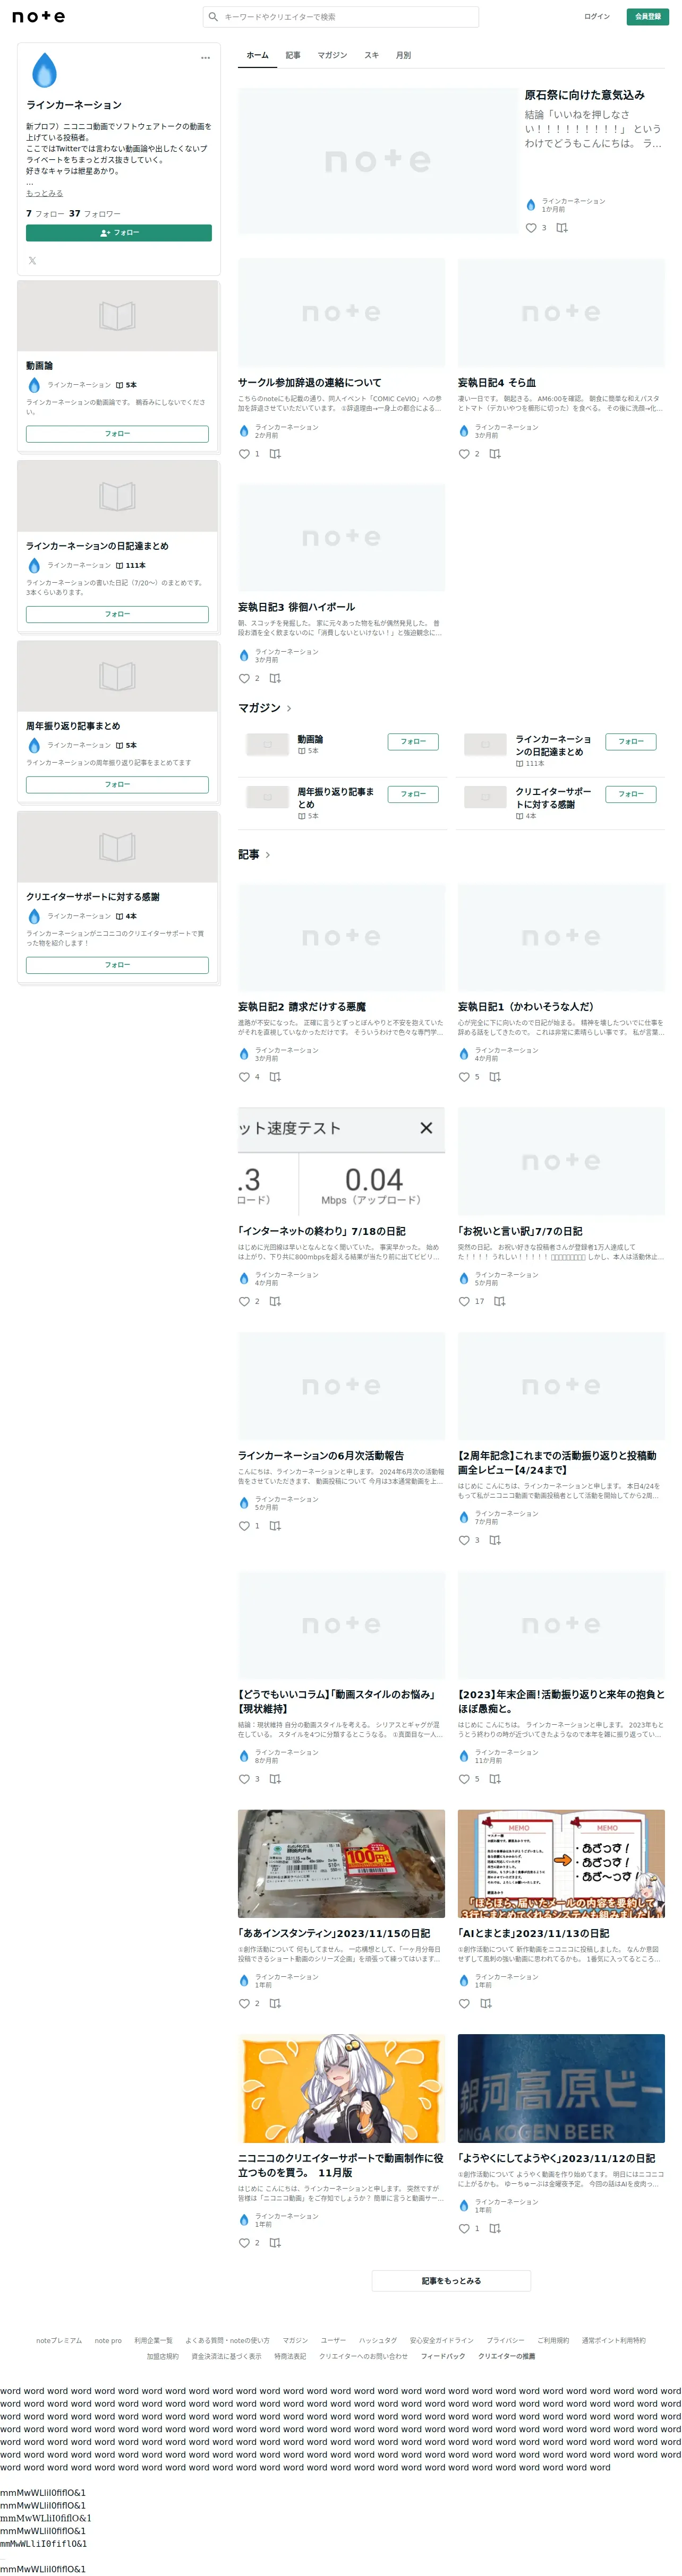Open the note logo home link

[38, 17]
